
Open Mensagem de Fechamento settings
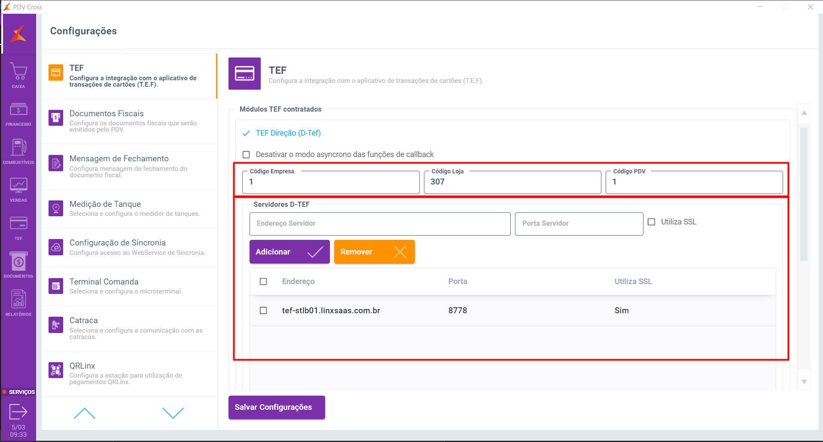pyautogui.click(x=129, y=167)
